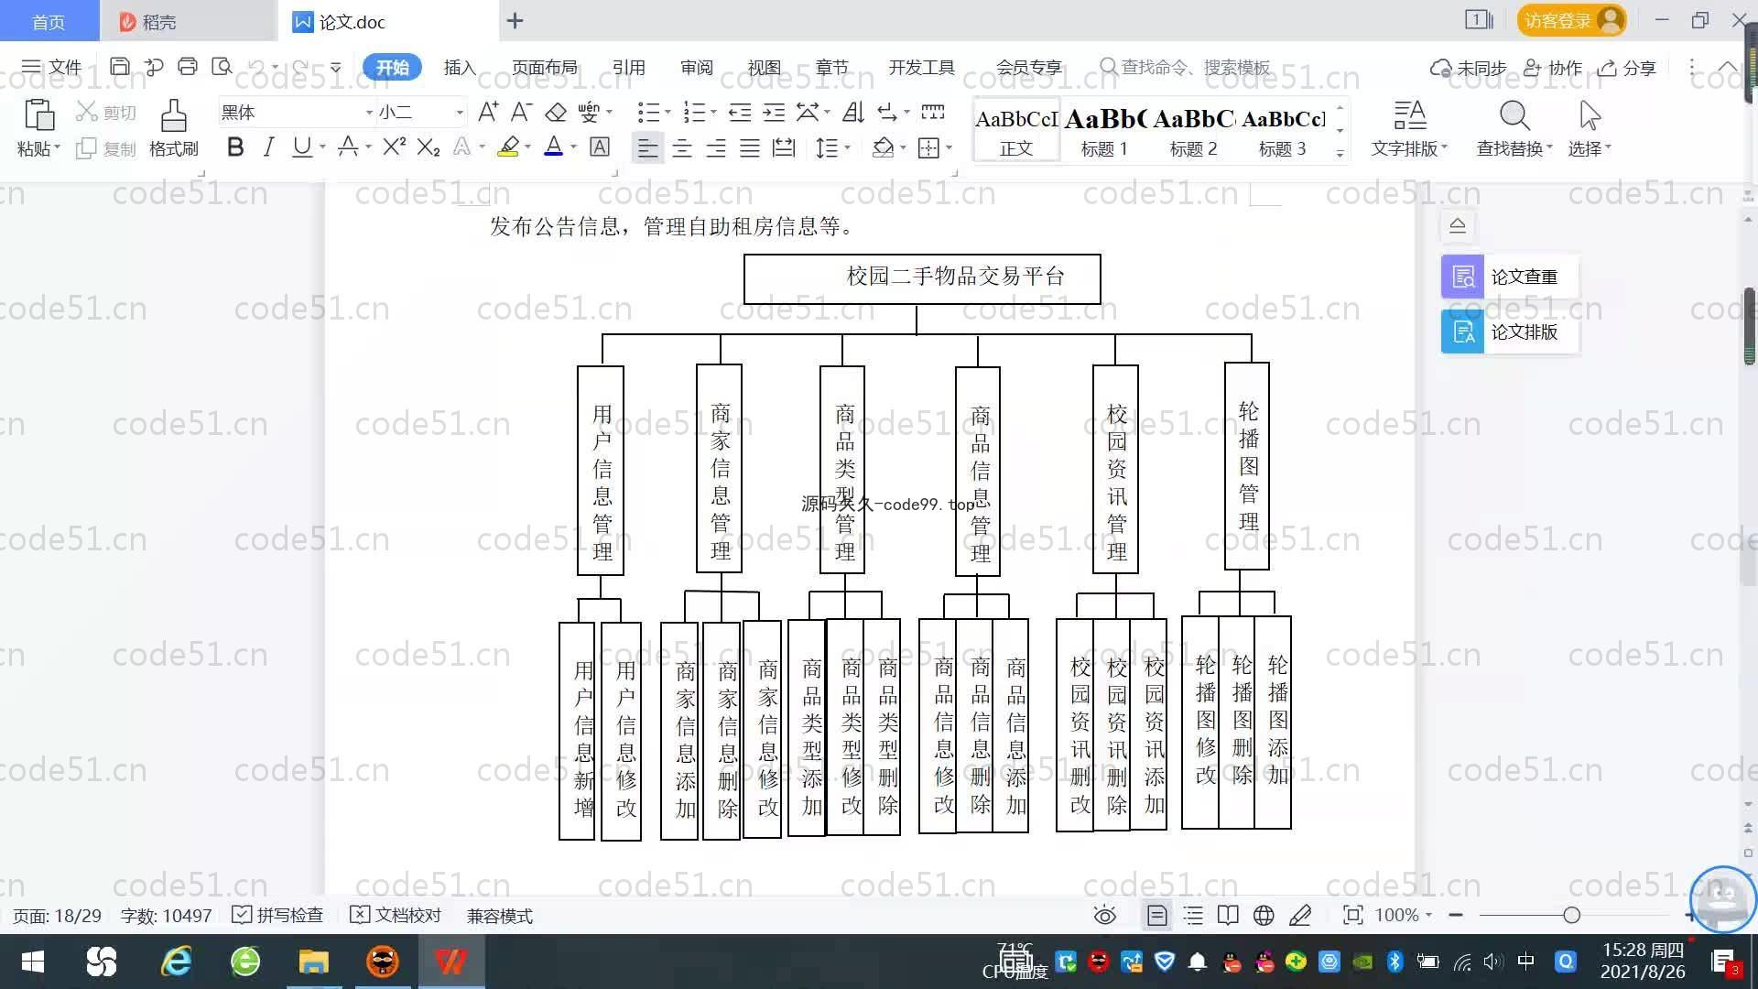
Task: Click the Format Painter brush
Action: [173, 116]
